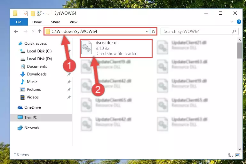Click the vertical scrollbar thumb
This screenshot has width=246, height=164.
pos(240,51)
